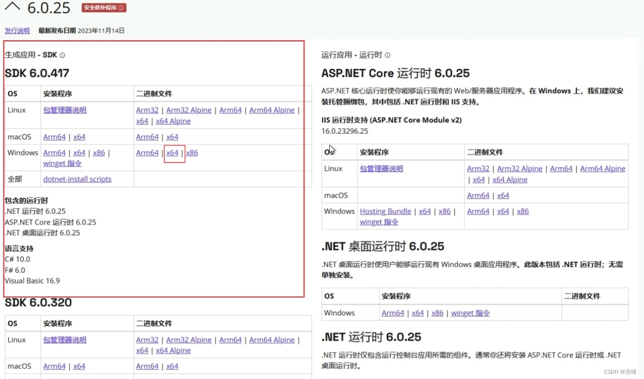Download the ASP.NET Core Hosting Bundle
The width and height of the screenshot is (644, 379).
tap(385, 211)
